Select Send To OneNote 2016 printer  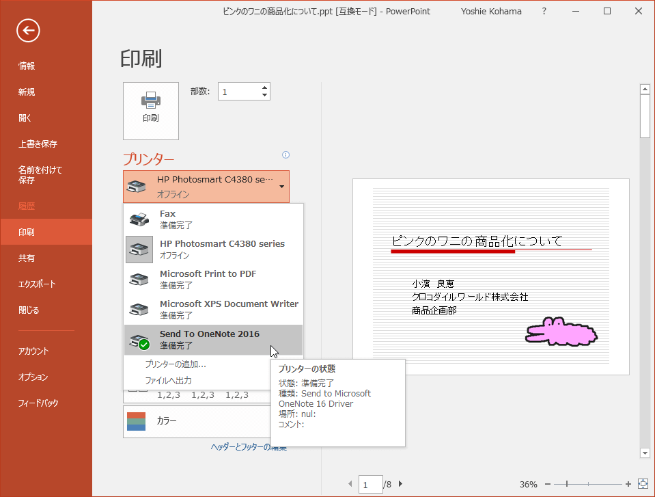(x=214, y=339)
